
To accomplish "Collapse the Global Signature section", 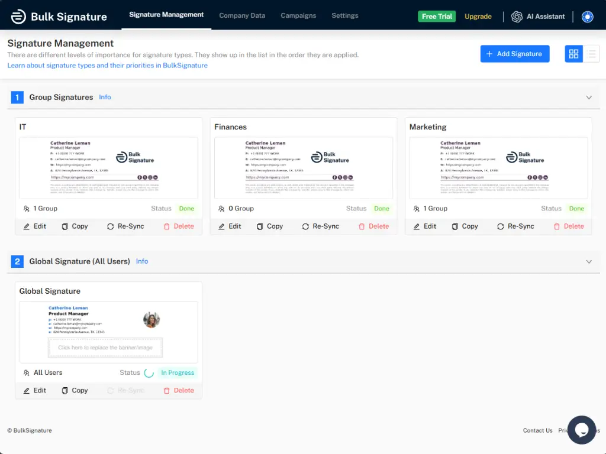I will pyautogui.click(x=588, y=261).
